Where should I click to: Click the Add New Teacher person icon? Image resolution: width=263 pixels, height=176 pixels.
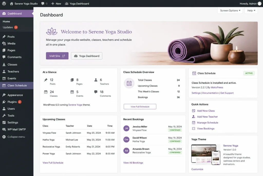point(194,117)
